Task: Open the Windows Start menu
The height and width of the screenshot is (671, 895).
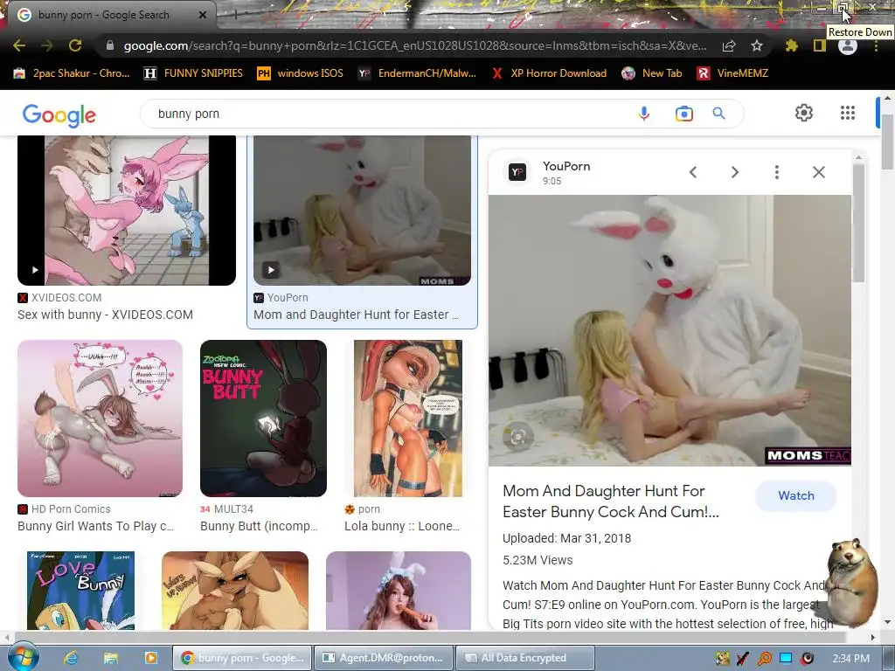Action: point(23,657)
